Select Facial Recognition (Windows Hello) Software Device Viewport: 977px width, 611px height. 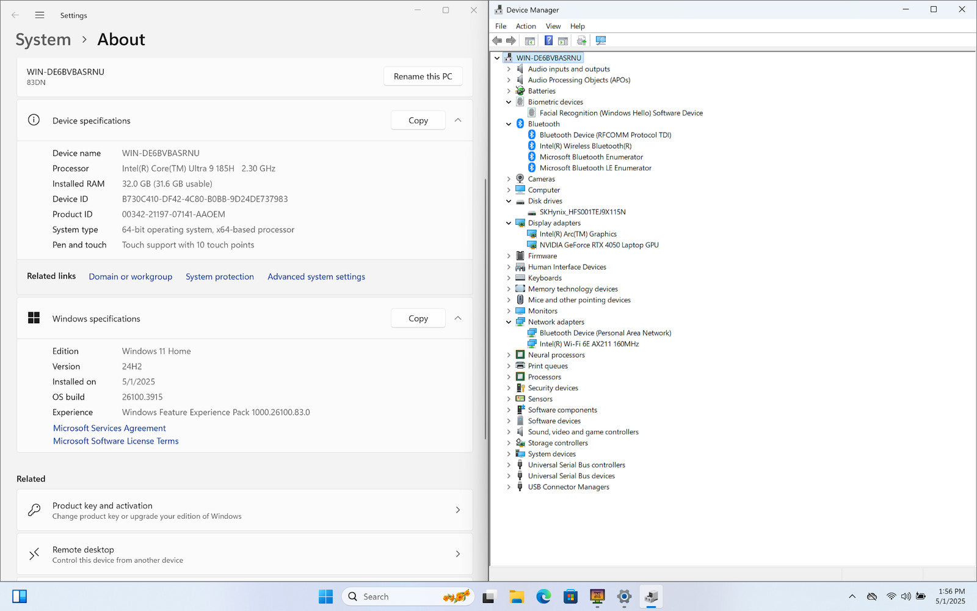click(x=621, y=113)
